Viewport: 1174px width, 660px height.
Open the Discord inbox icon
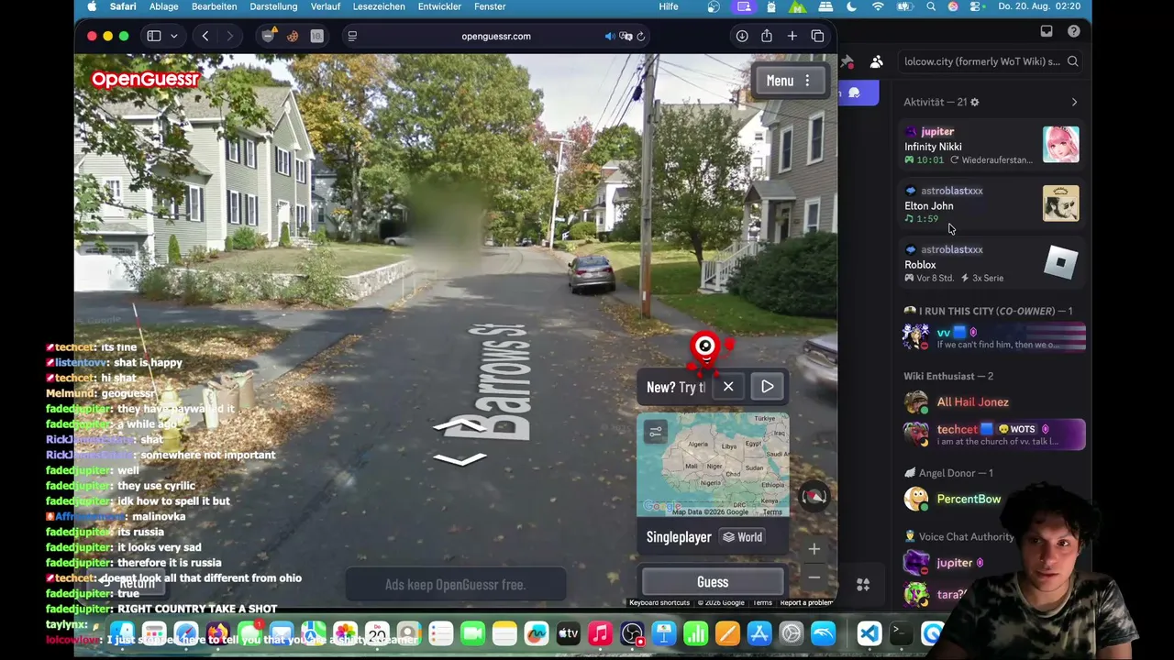point(1047,31)
